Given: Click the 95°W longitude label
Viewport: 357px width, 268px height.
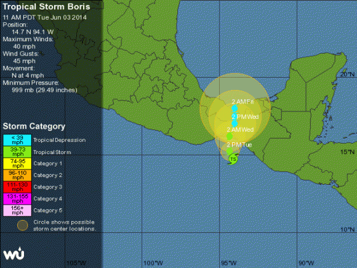Looking at the screenshot, I should click(228, 263).
